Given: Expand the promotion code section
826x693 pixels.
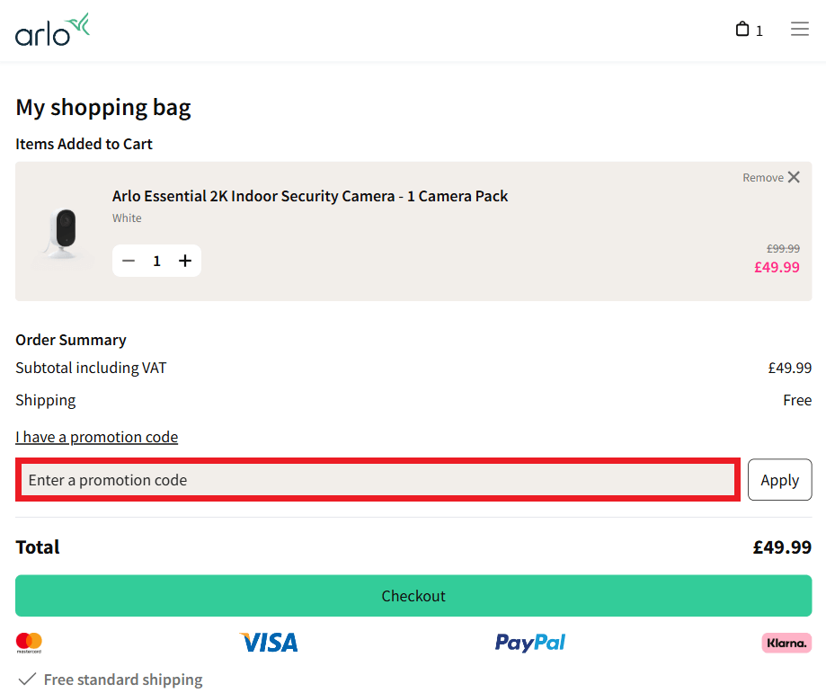Looking at the screenshot, I should coord(96,437).
